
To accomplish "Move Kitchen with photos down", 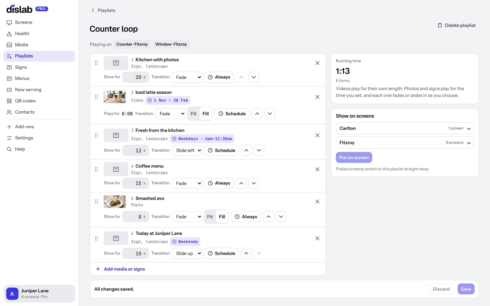I will (254, 77).
